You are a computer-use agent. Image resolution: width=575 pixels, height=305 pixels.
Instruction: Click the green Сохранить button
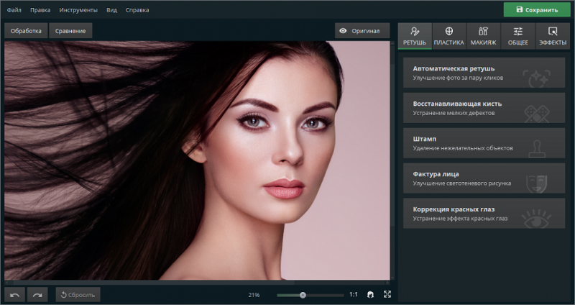click(537, 10)
